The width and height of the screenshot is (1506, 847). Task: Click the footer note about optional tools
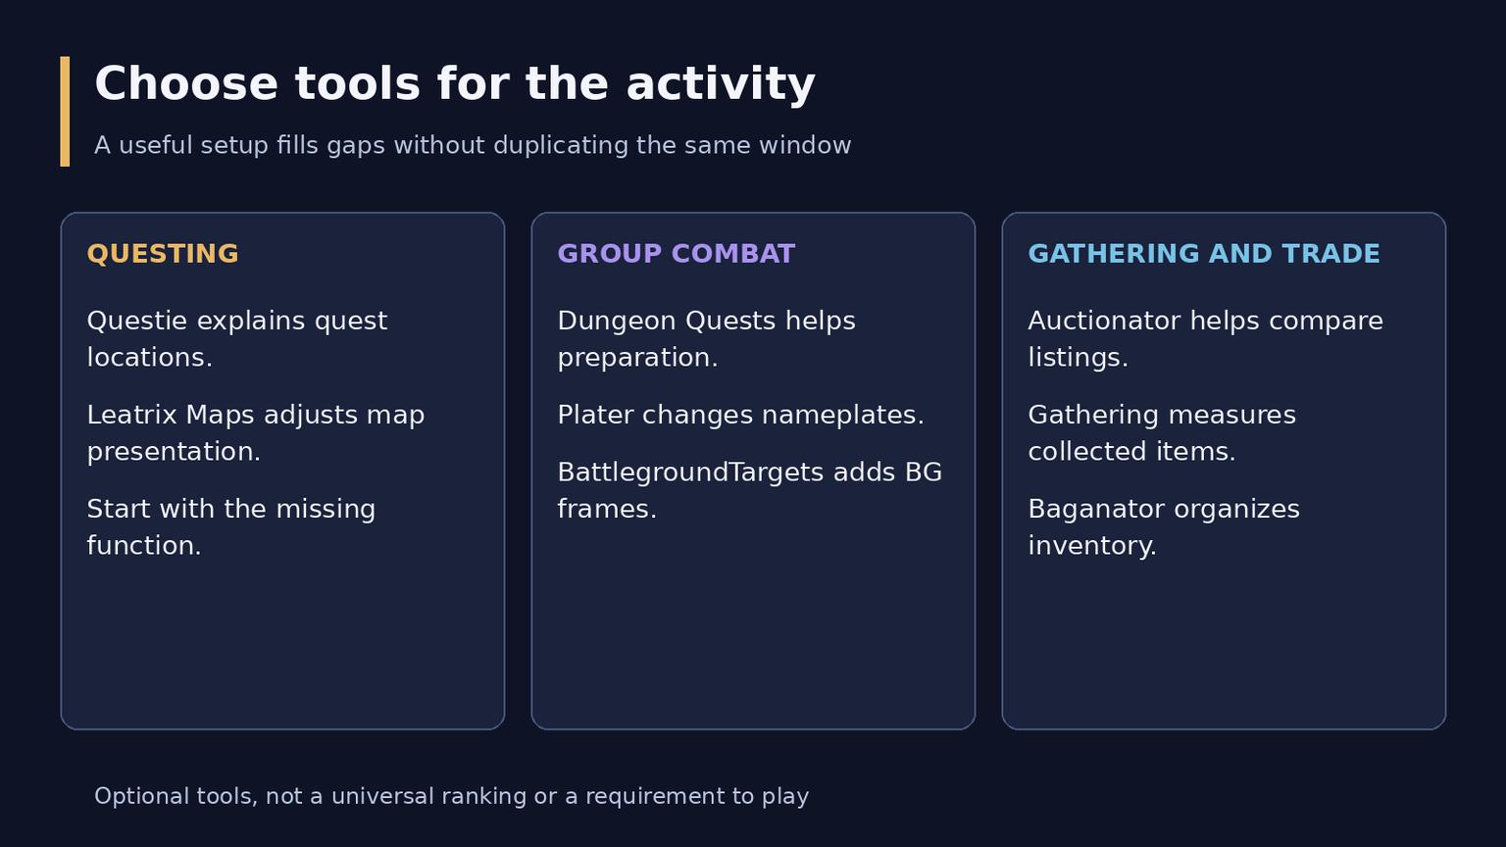tap(452, 796)
